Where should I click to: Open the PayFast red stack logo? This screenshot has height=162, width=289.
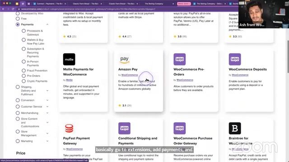69,128
